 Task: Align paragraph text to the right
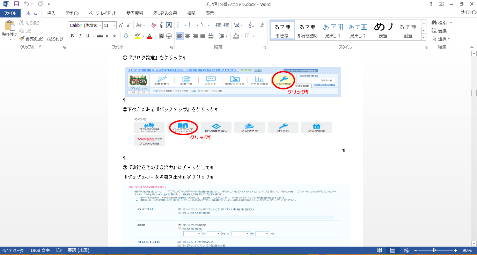195,36
